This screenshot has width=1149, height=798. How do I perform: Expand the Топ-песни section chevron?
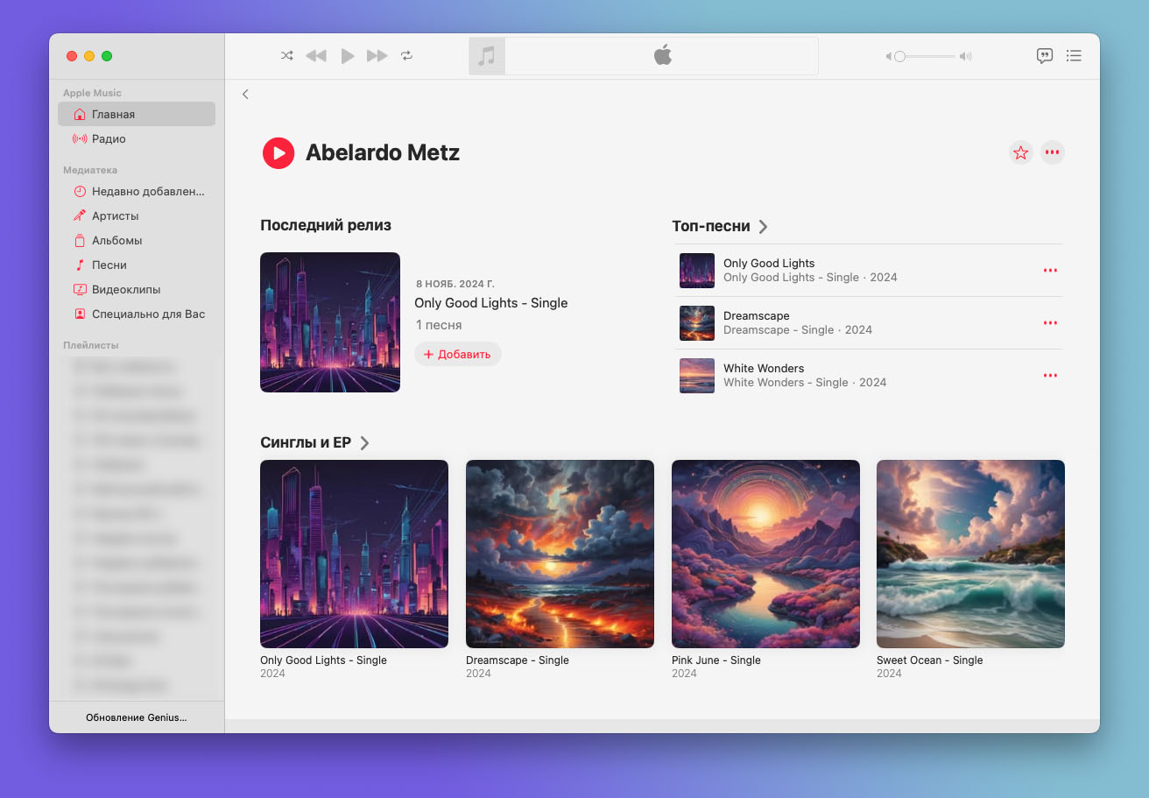[763, 226]
